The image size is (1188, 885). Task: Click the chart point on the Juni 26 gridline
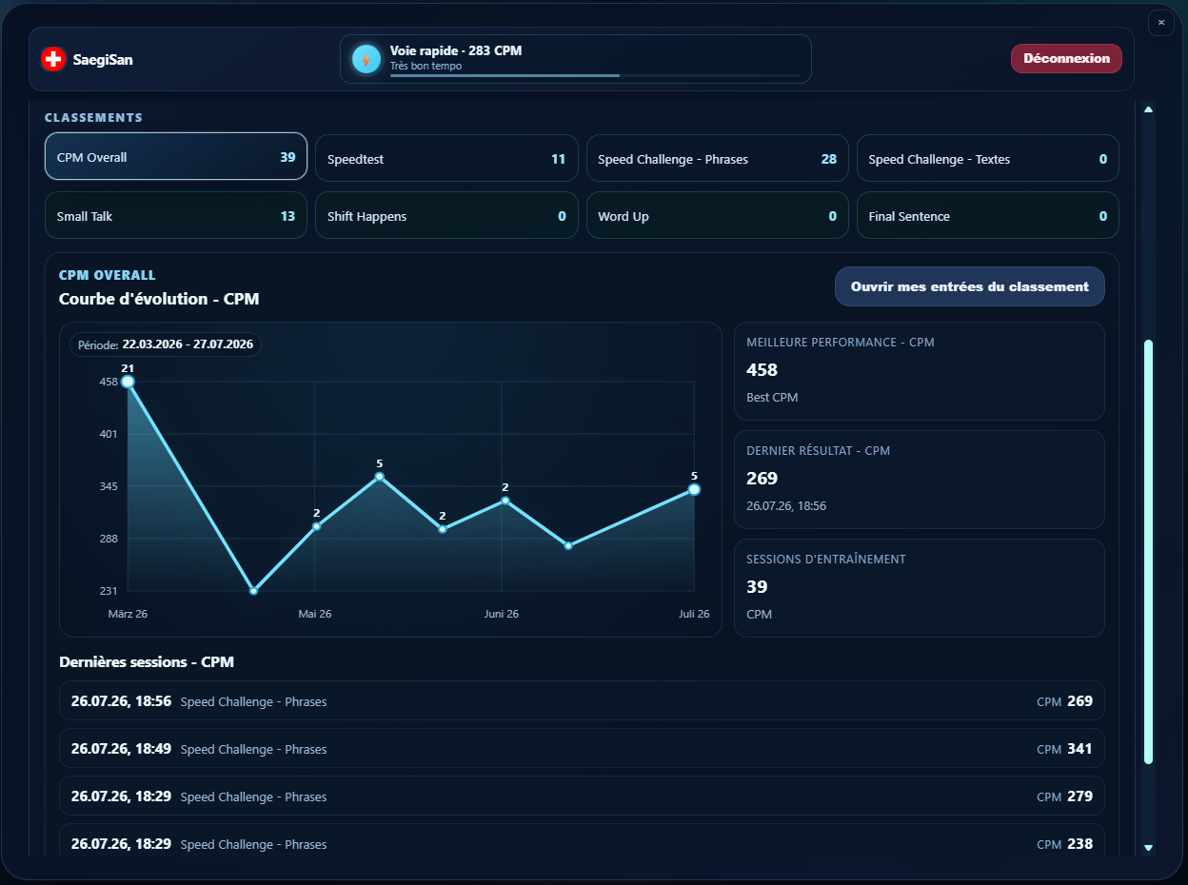(505, 501)
